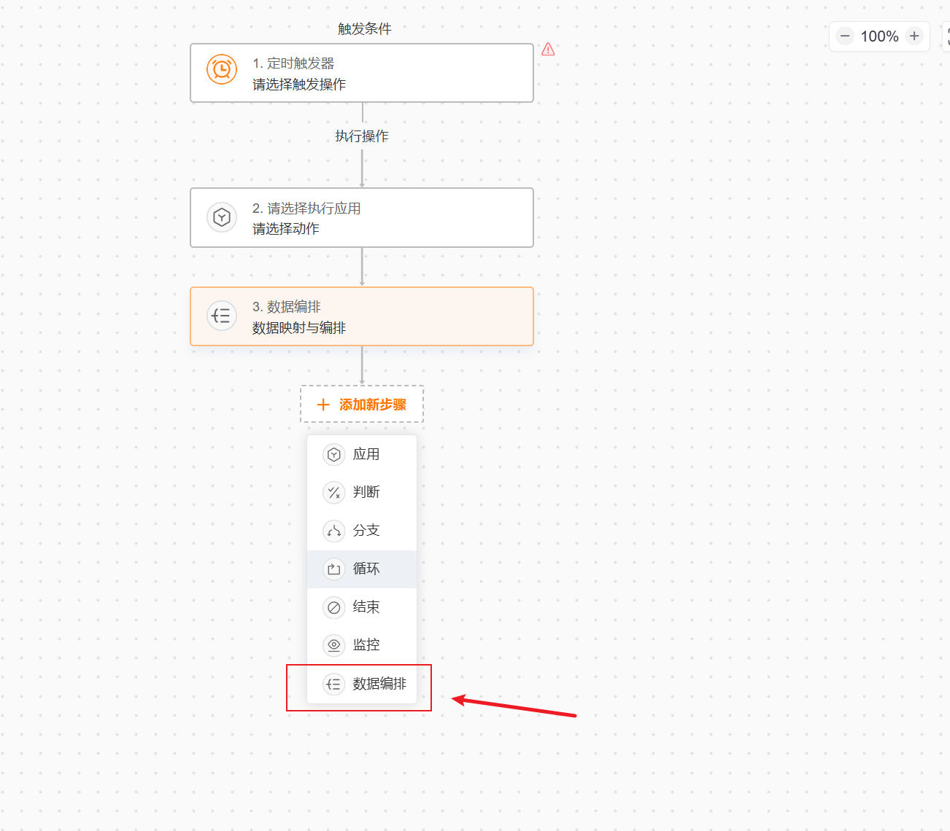The width and height of the screenshot is (950, 831).
Task: Choose 分支 menu entry text
Action: [366, 530]
